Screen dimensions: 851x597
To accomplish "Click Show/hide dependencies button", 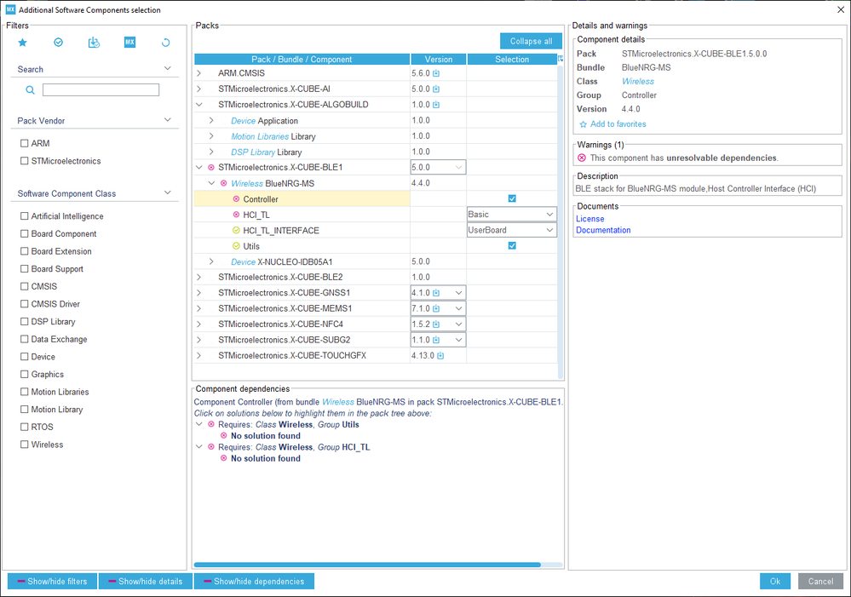I will point(254,582).
